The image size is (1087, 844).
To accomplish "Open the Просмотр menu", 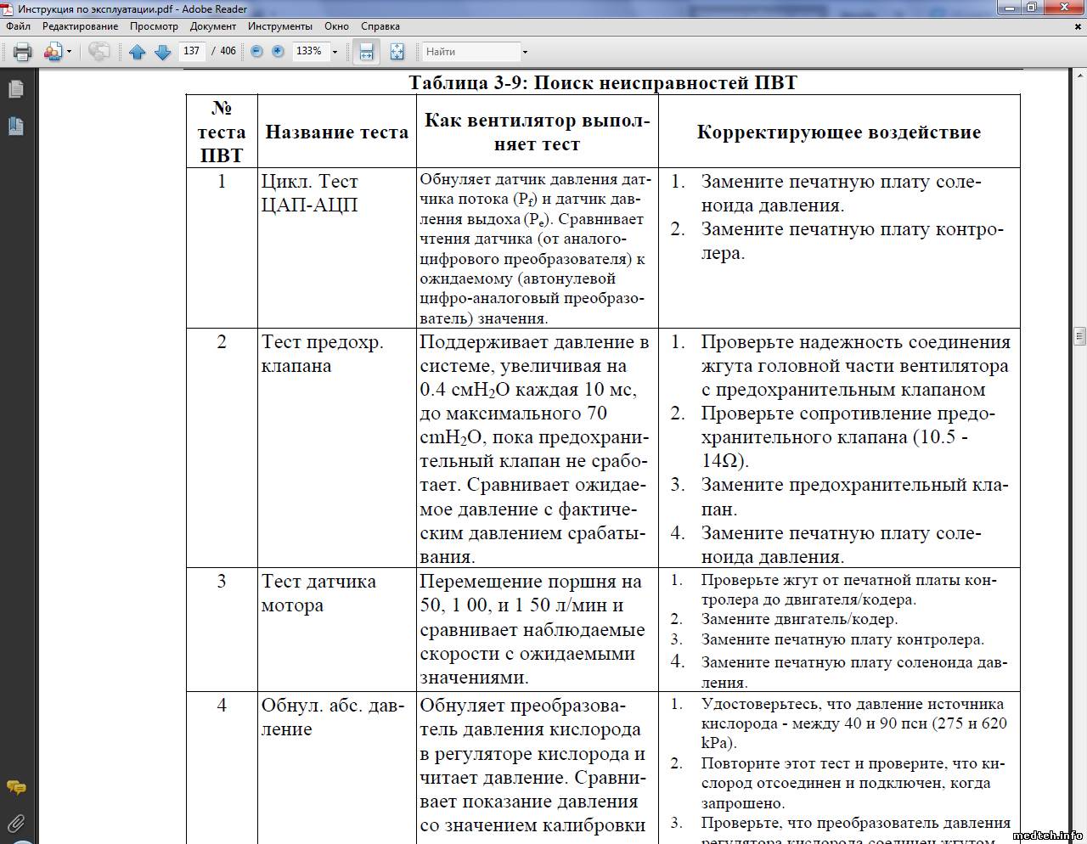I will point(154,26).
